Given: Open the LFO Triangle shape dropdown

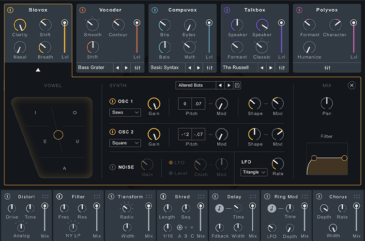Looking at the screenshot, I should 254,172.
